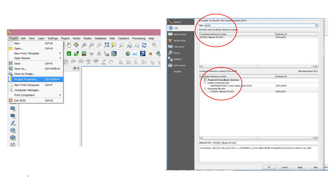Click the Pan Map to Selection icon
332x177 pixels.
76,45
